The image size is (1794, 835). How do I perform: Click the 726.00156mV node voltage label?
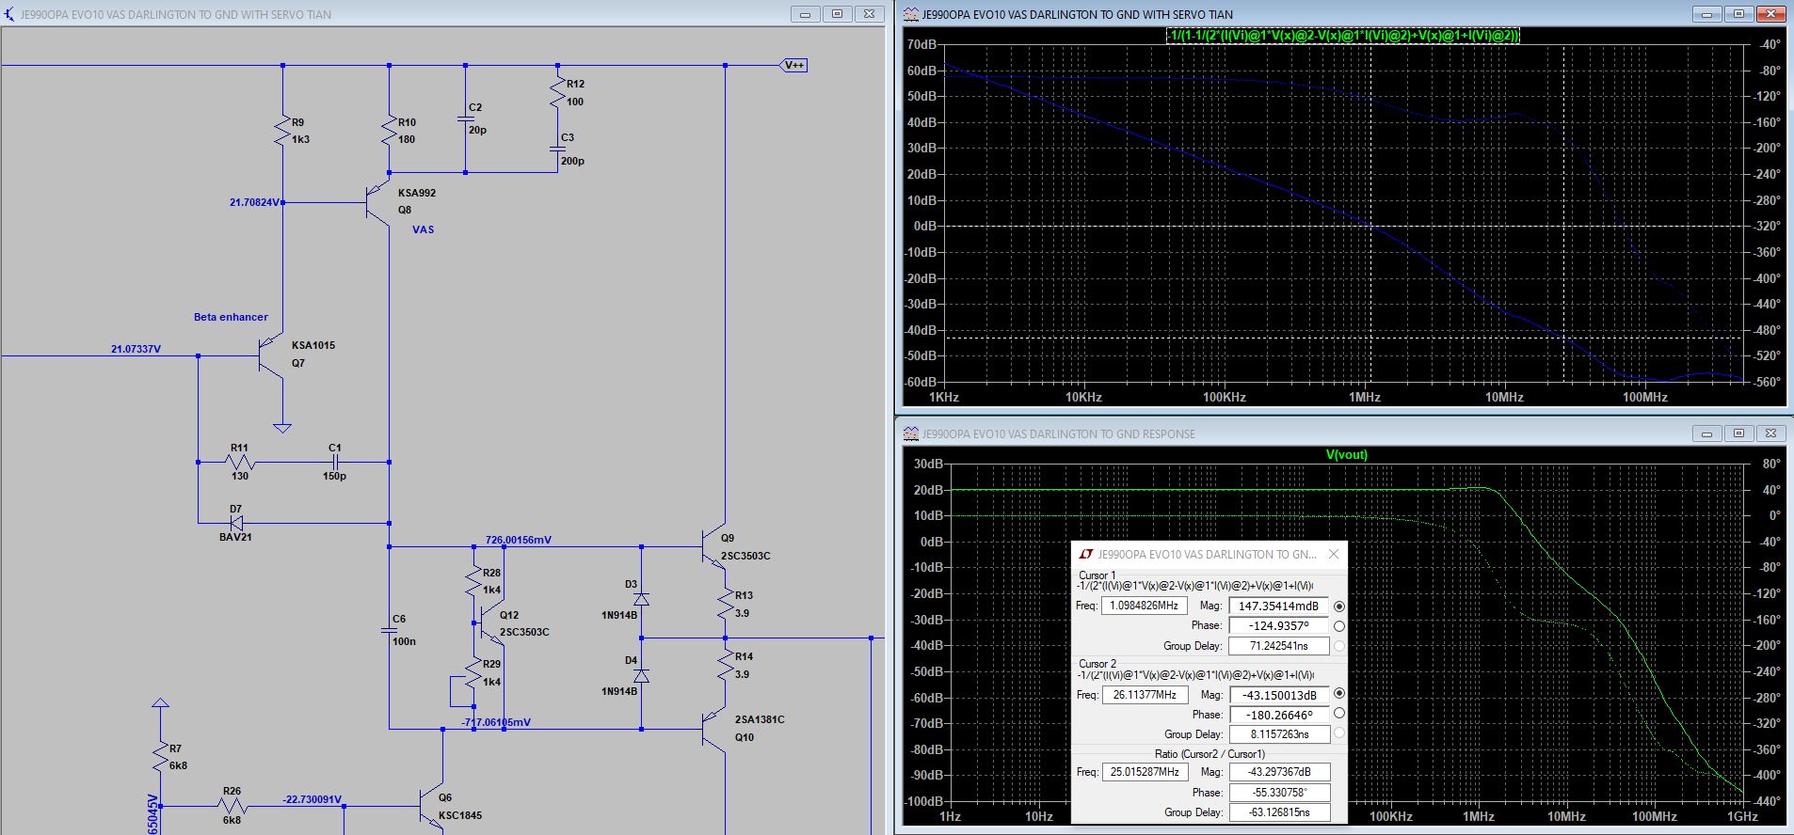coord(519,540)
